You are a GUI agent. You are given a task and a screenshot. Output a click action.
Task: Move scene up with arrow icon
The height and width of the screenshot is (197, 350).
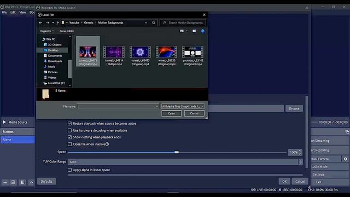pyautogui.click(x=32, y=182)
